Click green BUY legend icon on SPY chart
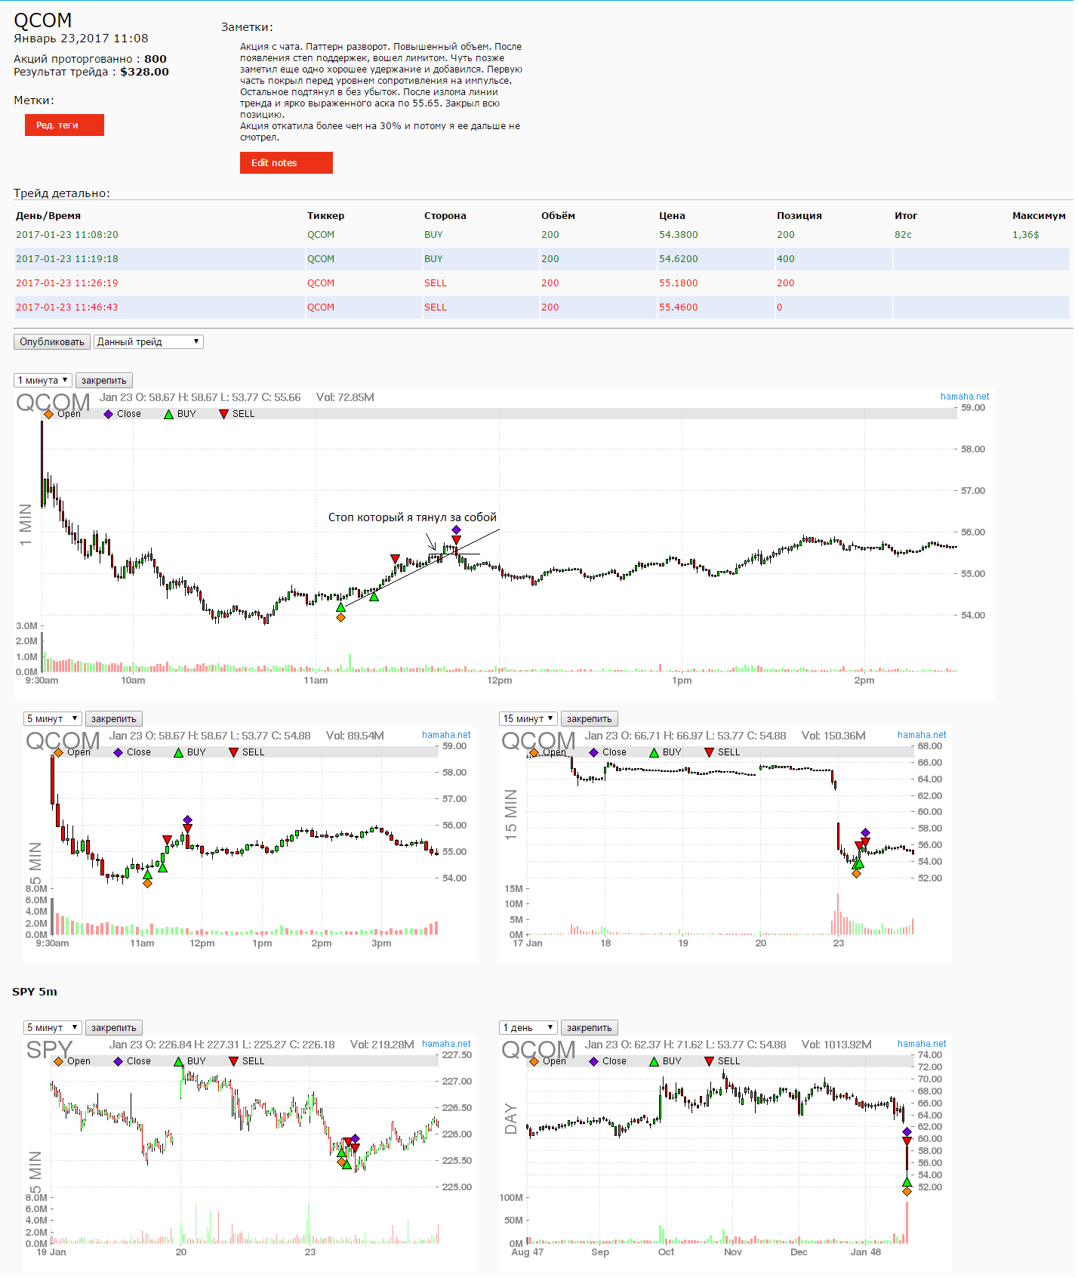1078x1278 pixels. 178,1061
